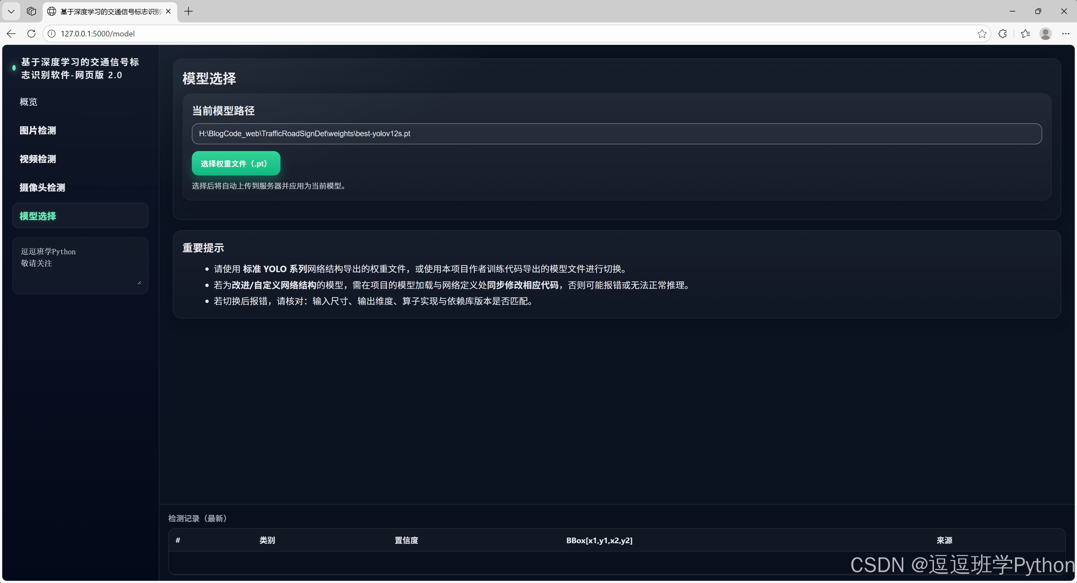Switch to the 概览 section
The image size is (1077, 583).
tap(28, 101)
